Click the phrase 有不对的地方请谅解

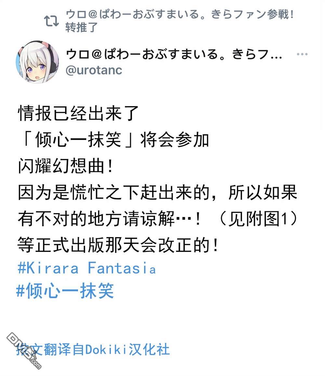97,219
